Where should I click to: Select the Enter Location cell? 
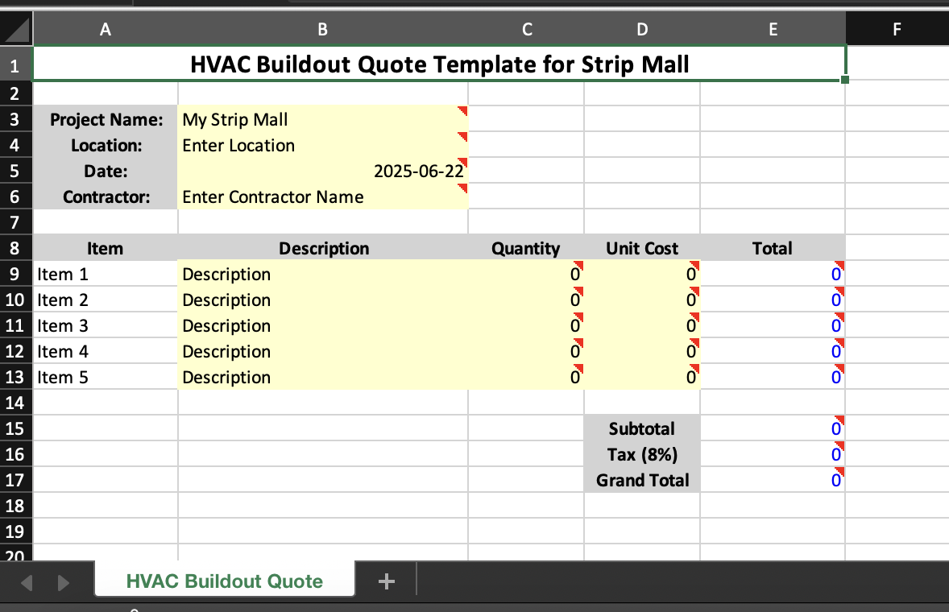tap(322, 145)
